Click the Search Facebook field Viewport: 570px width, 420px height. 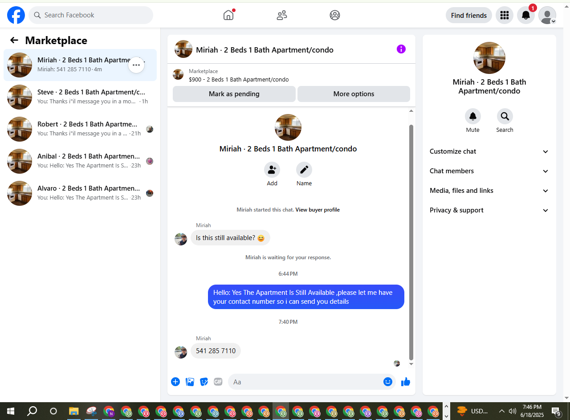91,15
